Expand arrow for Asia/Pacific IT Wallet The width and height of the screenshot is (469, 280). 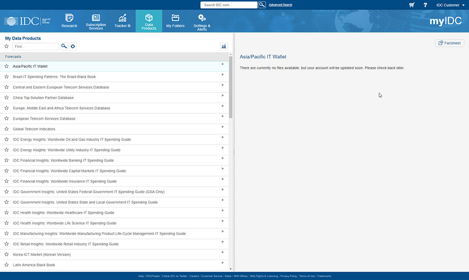click(223, 64)
